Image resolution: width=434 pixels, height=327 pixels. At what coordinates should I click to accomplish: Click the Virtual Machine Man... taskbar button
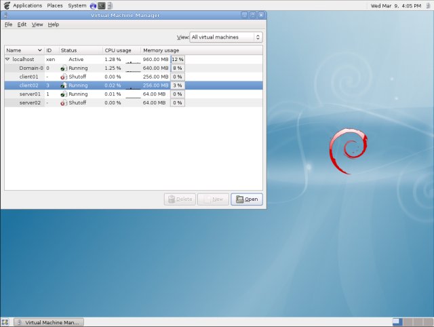[49, 322]
